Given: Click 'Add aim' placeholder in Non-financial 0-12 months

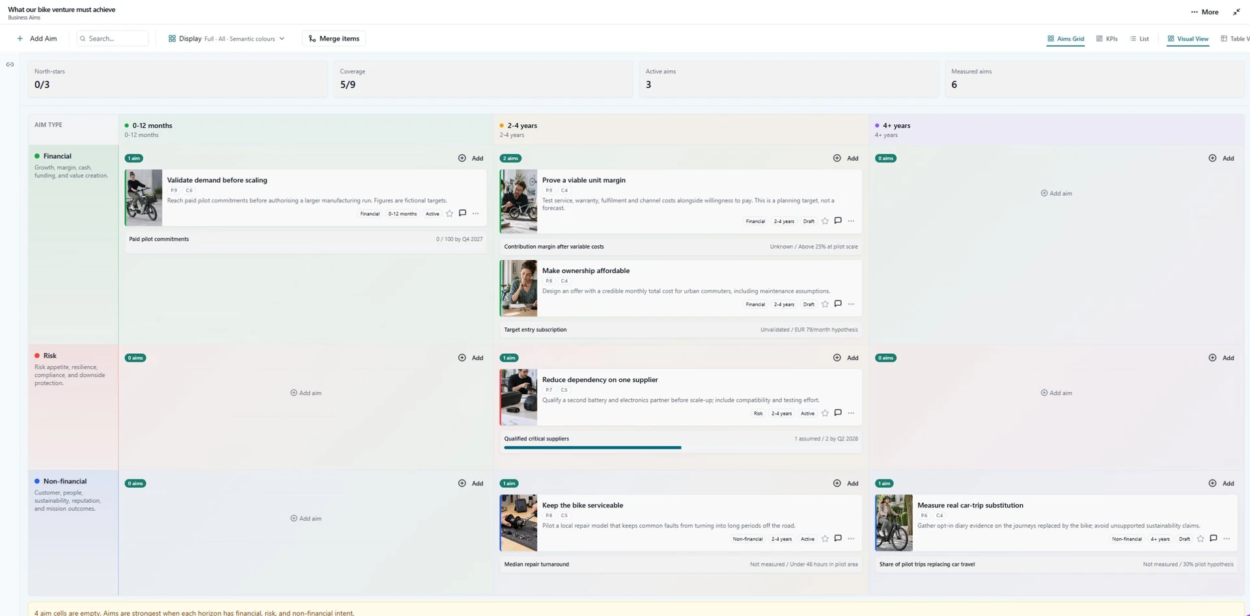Looking at the screenshot, I should coord(305,518).
